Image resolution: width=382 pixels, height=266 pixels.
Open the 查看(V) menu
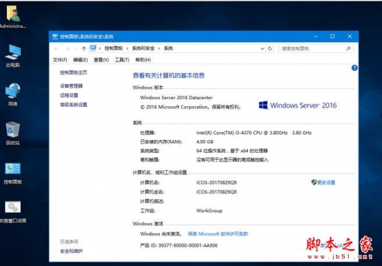101,60
